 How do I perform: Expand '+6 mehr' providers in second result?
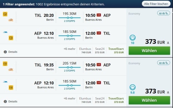[69, 98]
